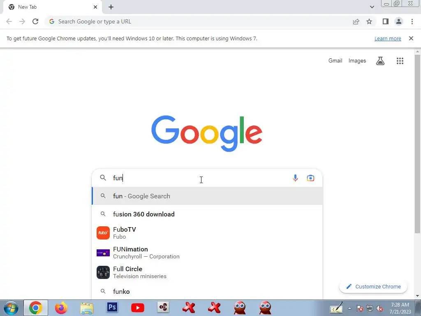
Task: Click the volume muted tray icon
Action: [x=379, y=309]
